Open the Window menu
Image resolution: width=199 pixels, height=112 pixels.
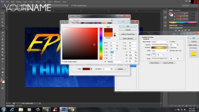pyautogui.click(x=57, y=2)
